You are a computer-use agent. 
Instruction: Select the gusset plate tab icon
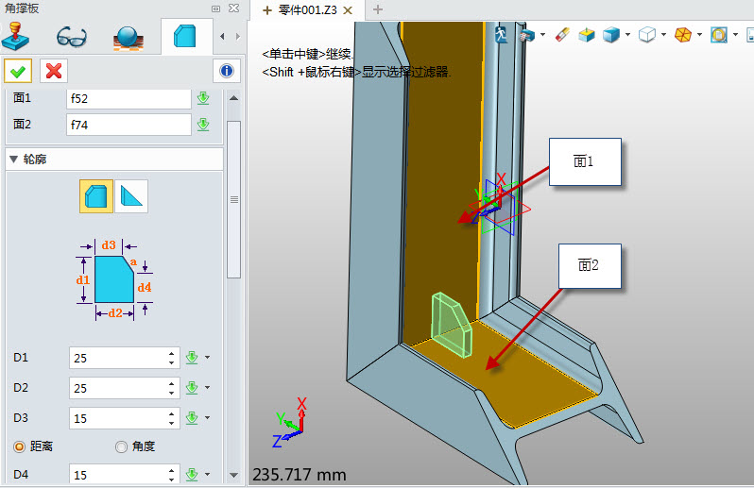click(185, 37)
